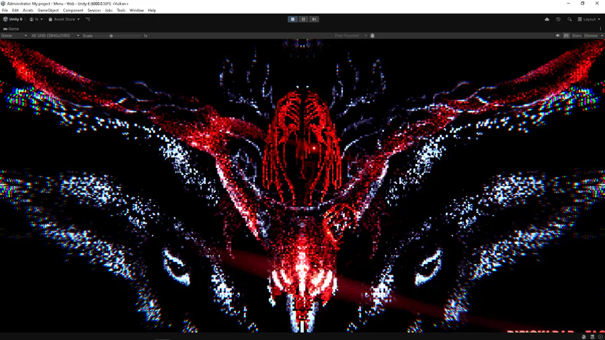
Task: Open the Gizmos dropdown arrow
Action: pyautogui.click(x=602, y=36)
